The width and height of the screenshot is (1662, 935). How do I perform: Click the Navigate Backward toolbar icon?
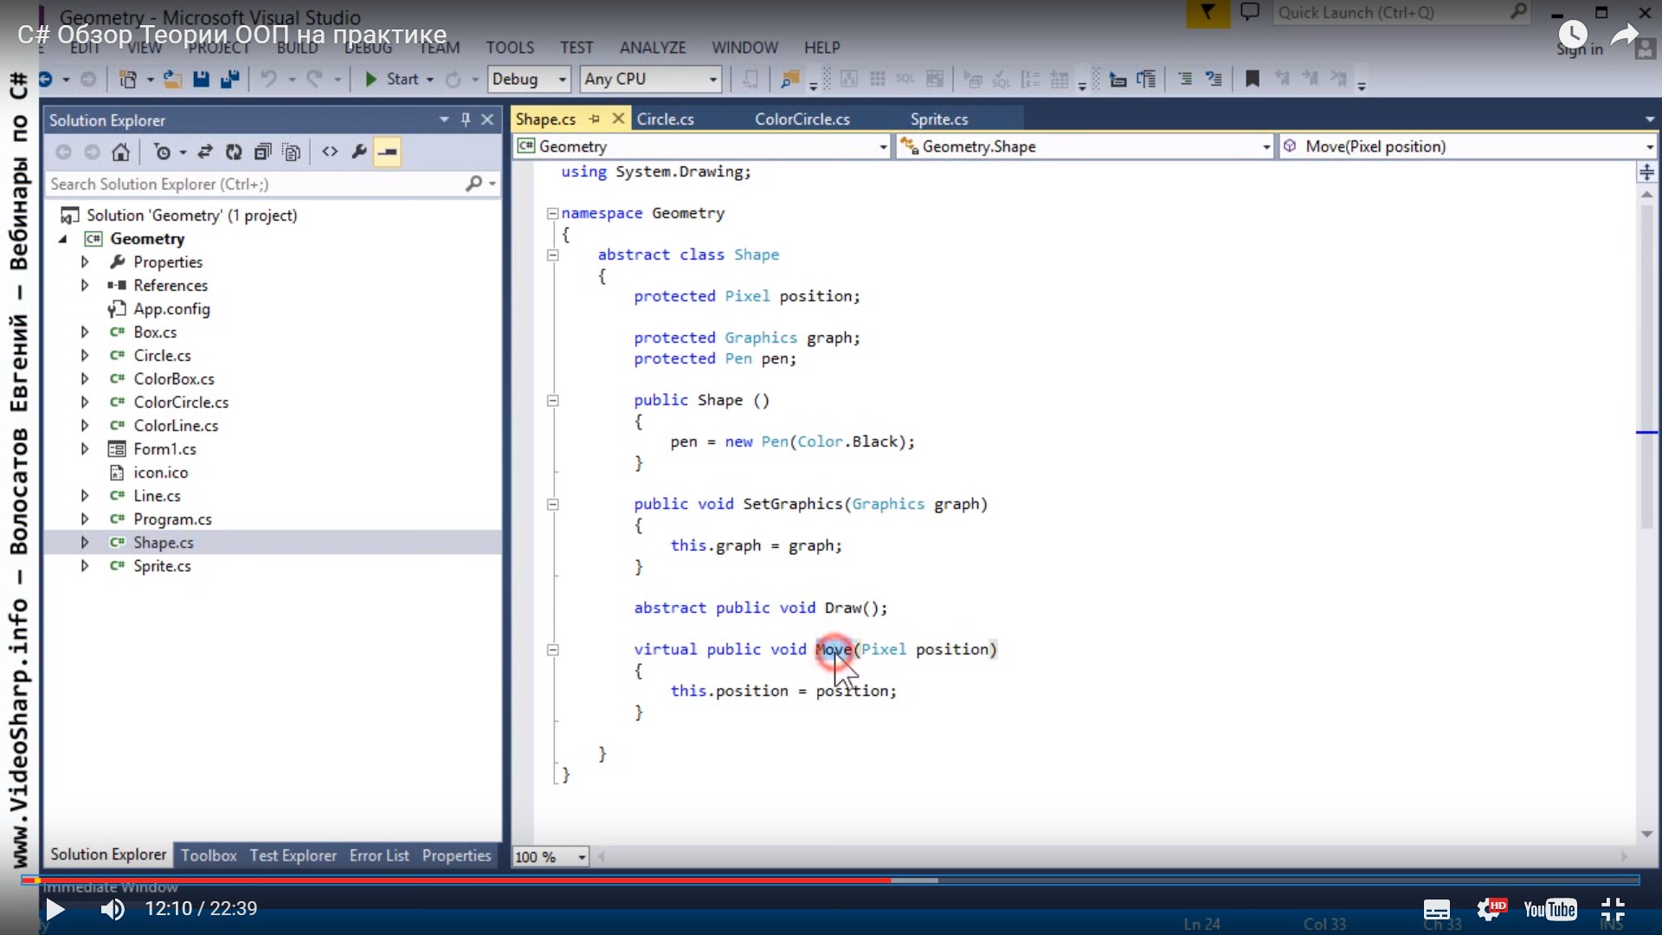[x=46, y=79]
